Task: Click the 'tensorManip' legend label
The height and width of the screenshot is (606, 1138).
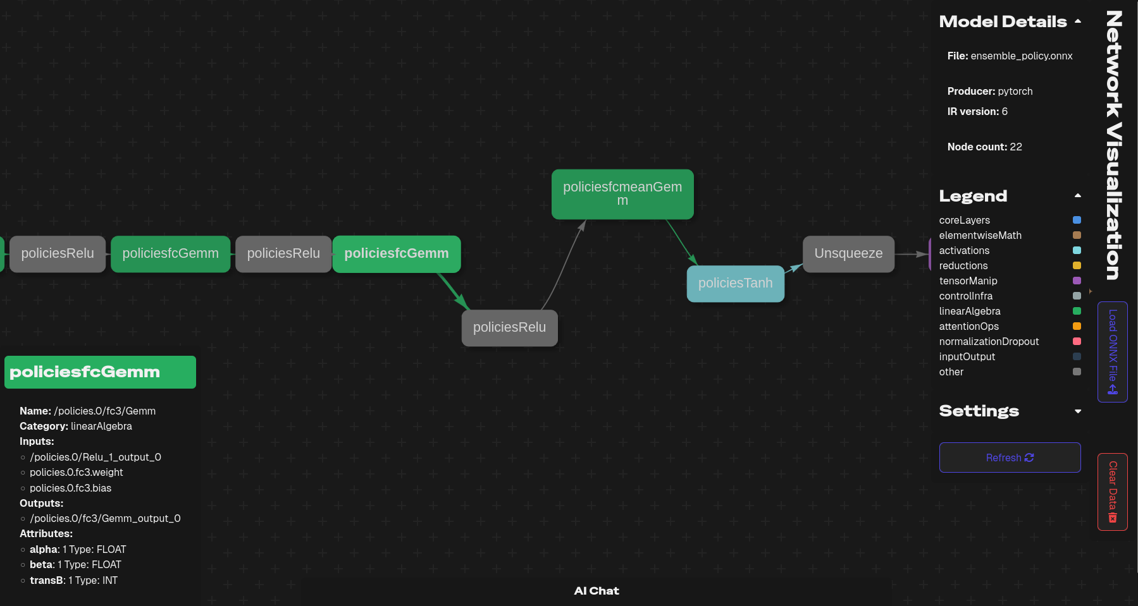Action: tap(968, 281)
